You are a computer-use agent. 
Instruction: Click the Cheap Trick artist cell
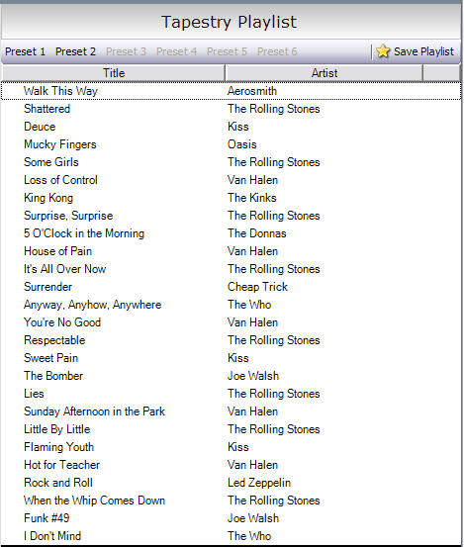257,287
